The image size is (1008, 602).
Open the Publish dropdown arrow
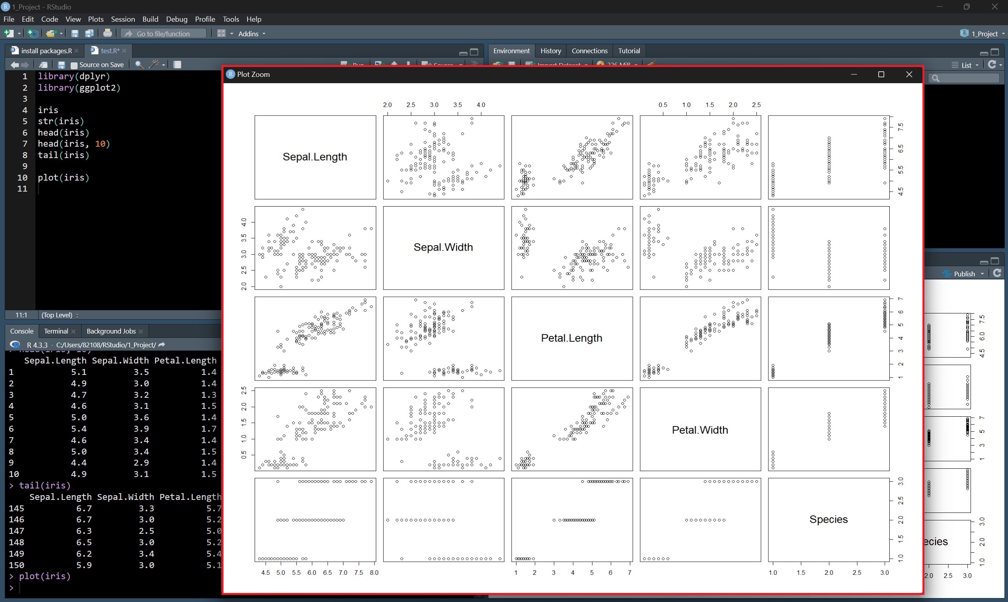click(982, 274)
